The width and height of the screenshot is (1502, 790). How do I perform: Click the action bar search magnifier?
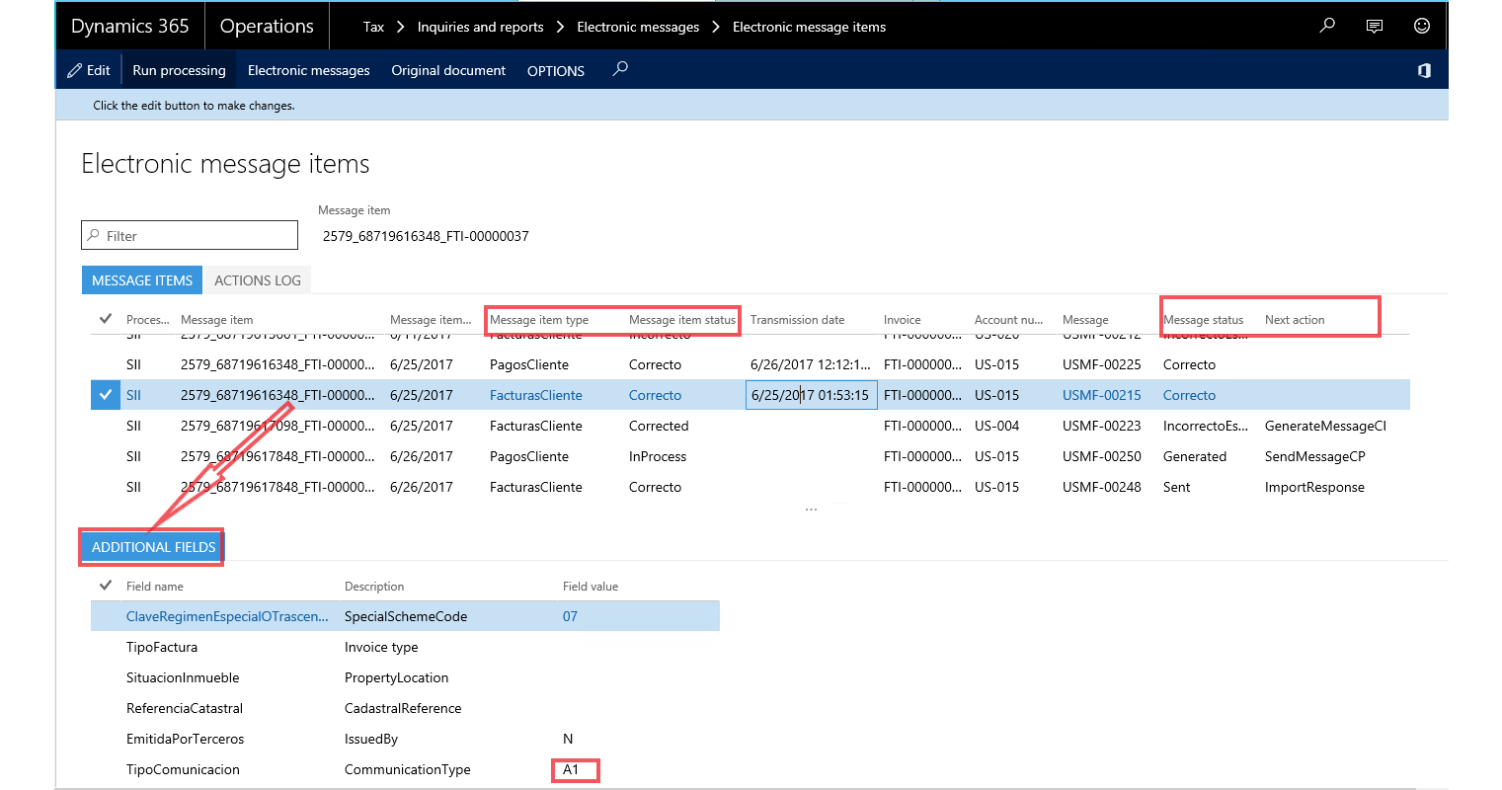tap(620, 69)
